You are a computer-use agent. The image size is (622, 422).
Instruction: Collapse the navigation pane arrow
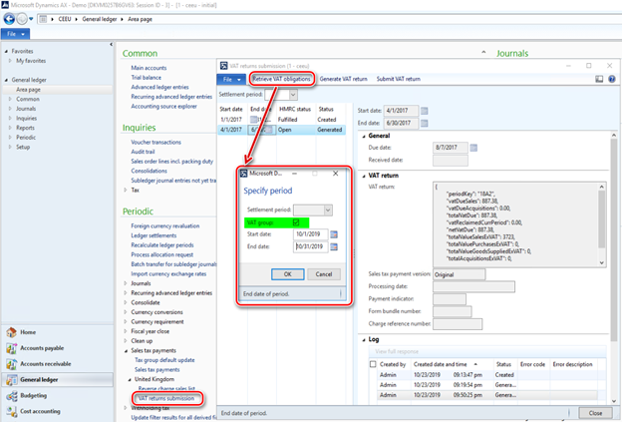point(111,45)
